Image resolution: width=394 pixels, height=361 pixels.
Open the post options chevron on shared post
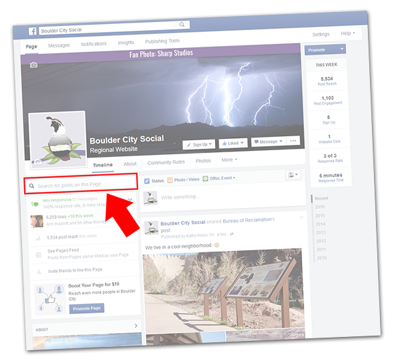[301, 217]
